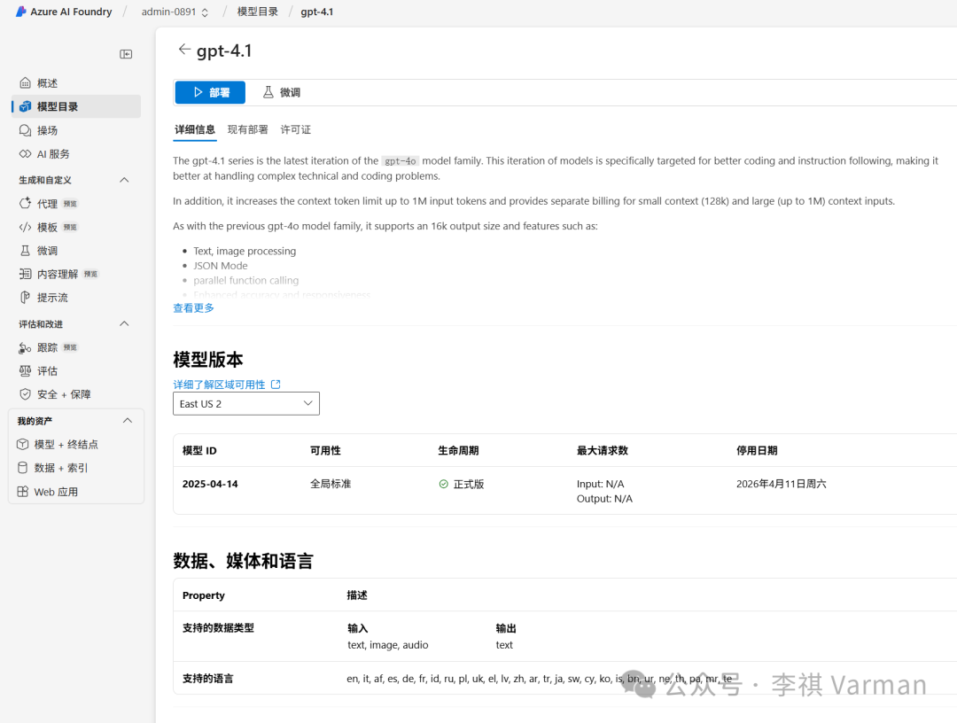Click the flask icon on toolbar 微调 button

click(268, 92)
